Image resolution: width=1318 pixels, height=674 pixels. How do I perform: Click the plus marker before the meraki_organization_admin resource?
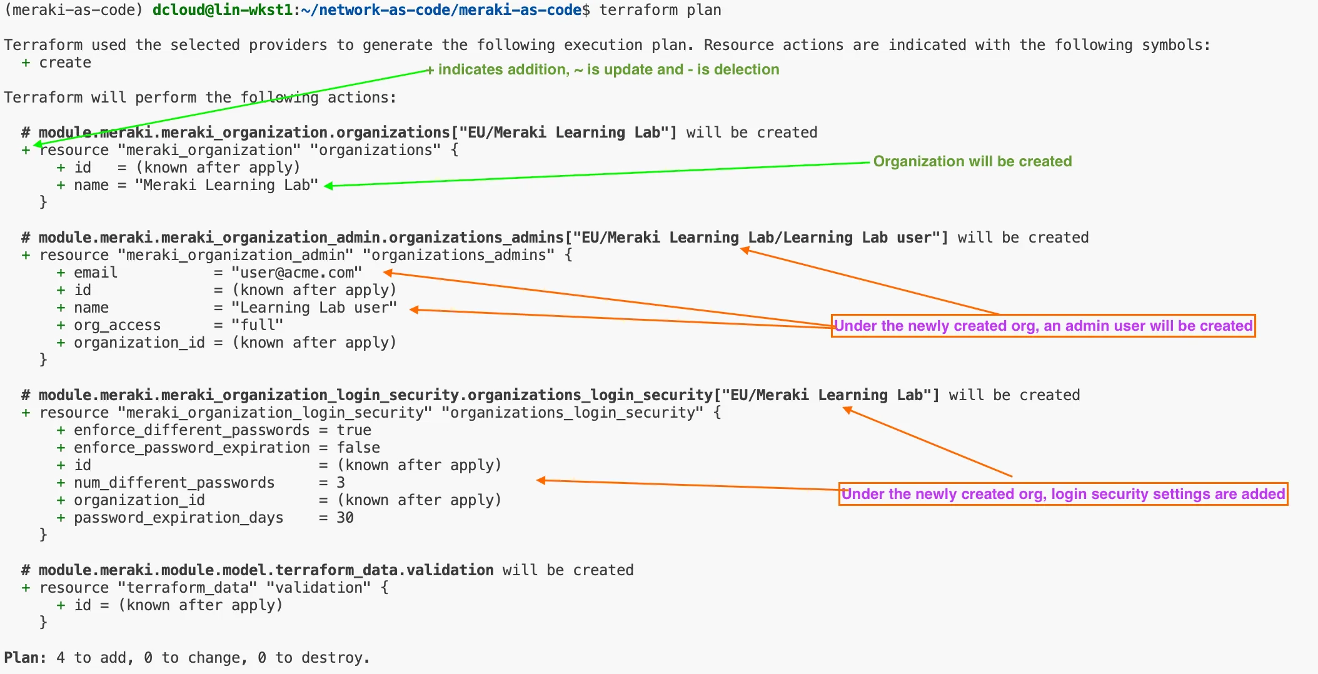[26, 255]
